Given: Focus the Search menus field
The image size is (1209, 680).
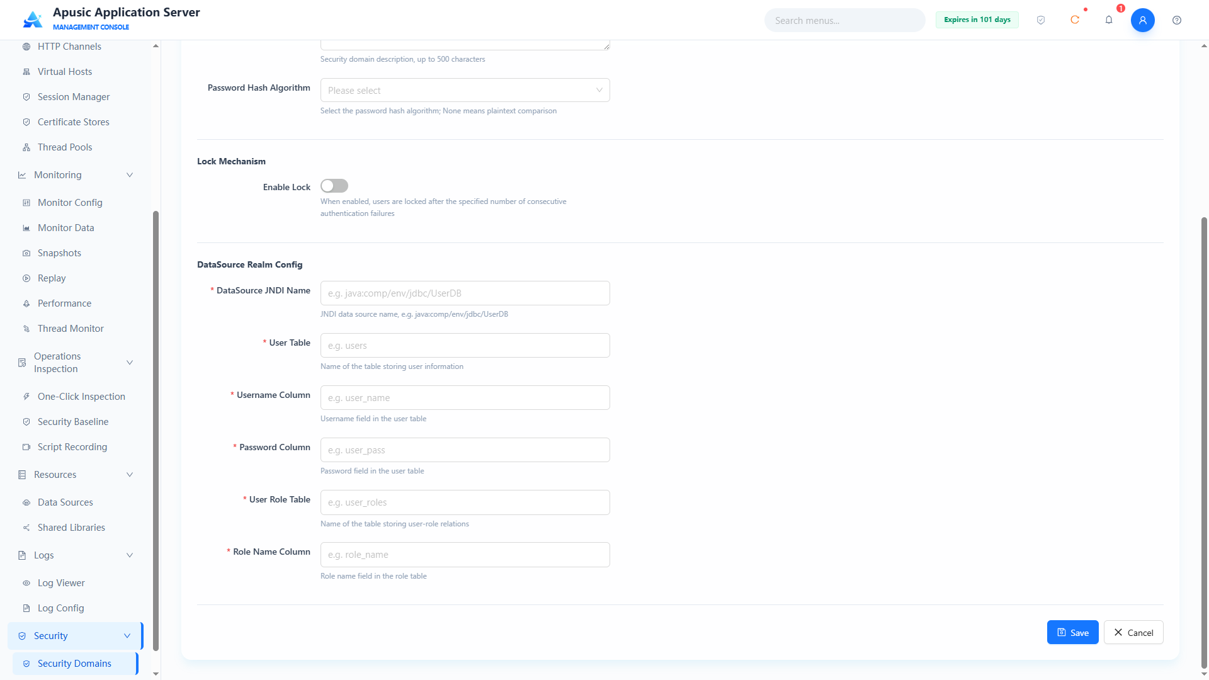Looking at the screenshot, I should point(844,20).
